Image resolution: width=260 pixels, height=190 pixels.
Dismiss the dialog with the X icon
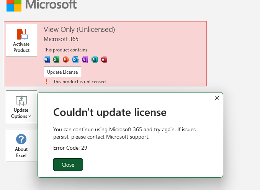point(217,98)
